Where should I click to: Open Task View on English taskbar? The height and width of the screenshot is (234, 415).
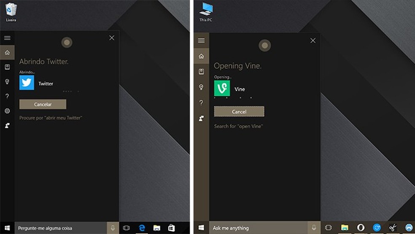tap(328, 227)
